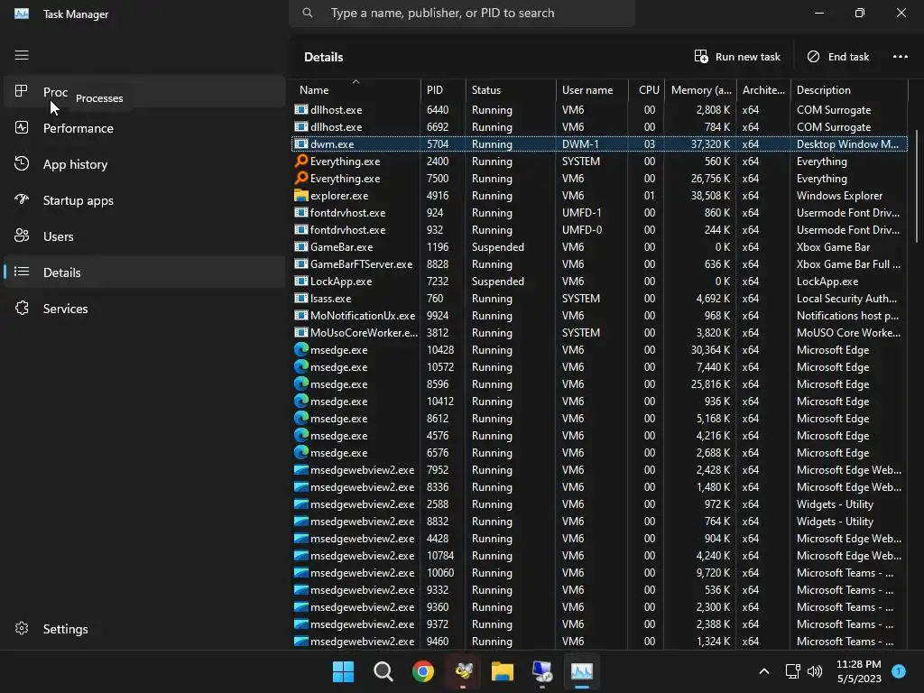Open Windows Start menu in taskbar
Viewport: 924px width, 693px height.
(343, 671)
